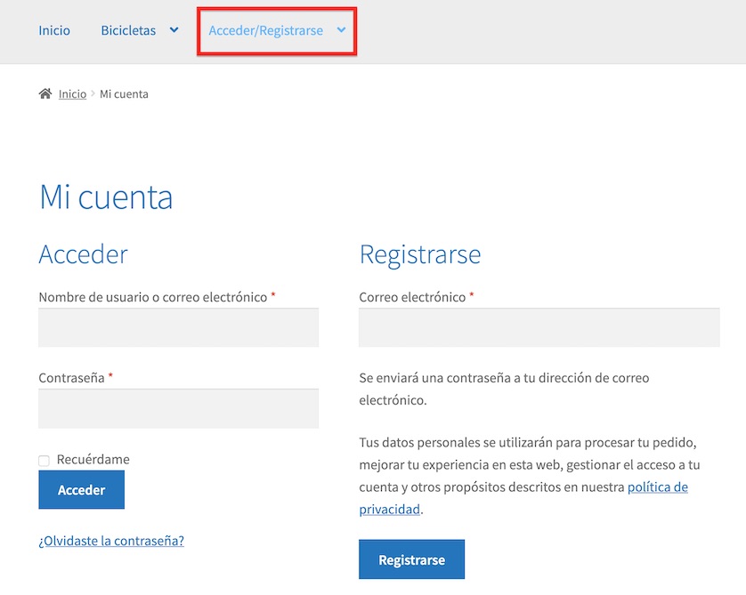Open the ¿Olvidaste la contraseña? link

(x=111, y=540)
